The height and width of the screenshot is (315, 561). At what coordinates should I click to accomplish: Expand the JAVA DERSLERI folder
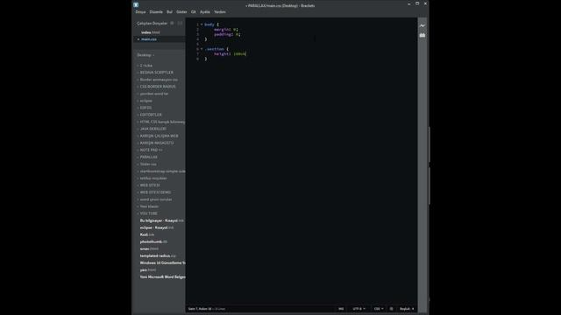coord(153,129)
